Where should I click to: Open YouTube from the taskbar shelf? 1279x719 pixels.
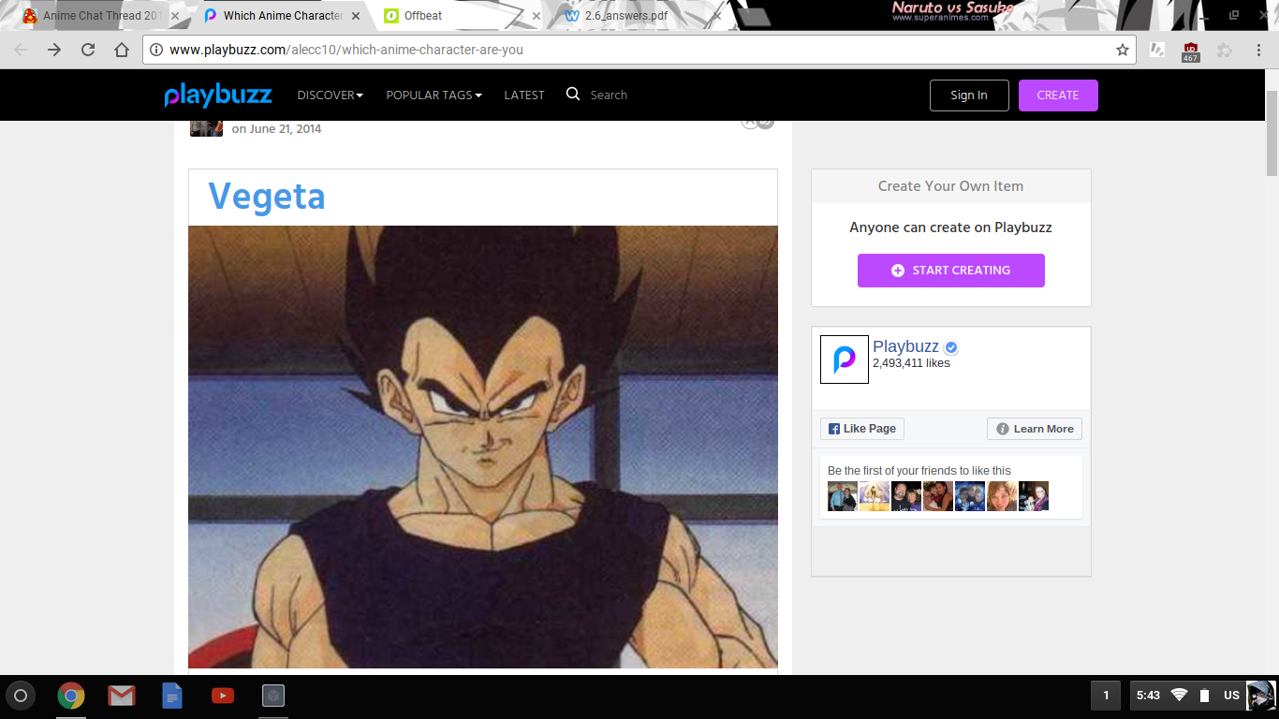click(223, 696)
